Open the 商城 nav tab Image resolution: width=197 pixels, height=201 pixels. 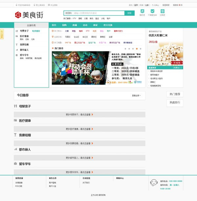click(75, 25)
